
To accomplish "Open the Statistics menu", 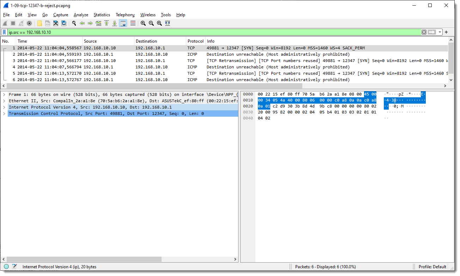I will pos(102,15).
